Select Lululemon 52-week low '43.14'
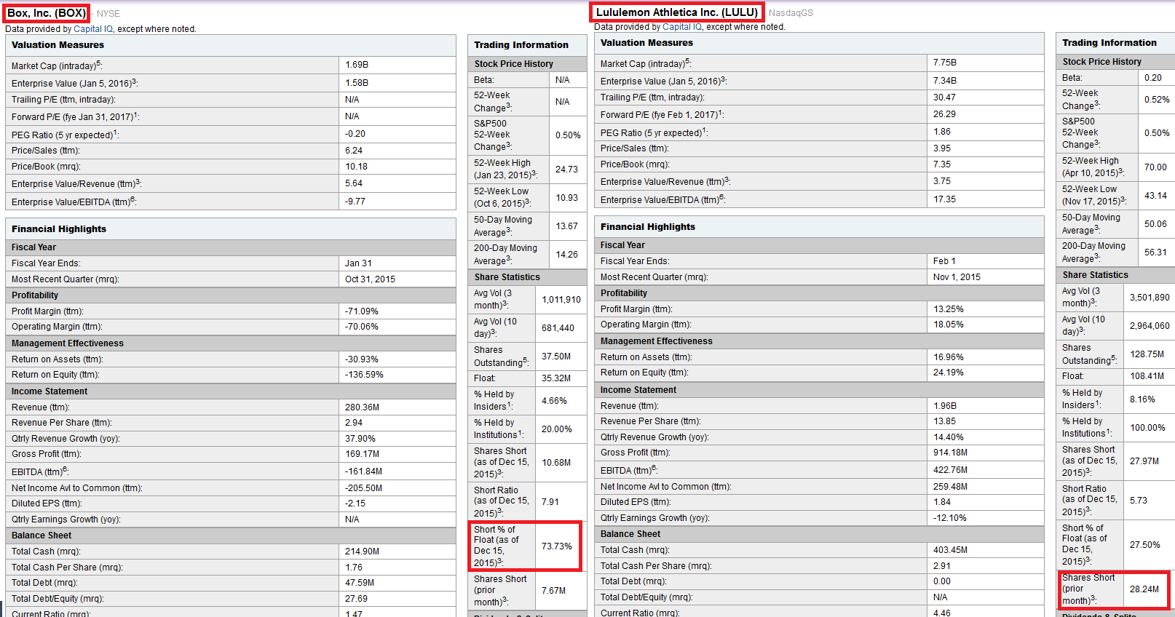This screenshot has height=617, width=1175. pos(1155,196)
